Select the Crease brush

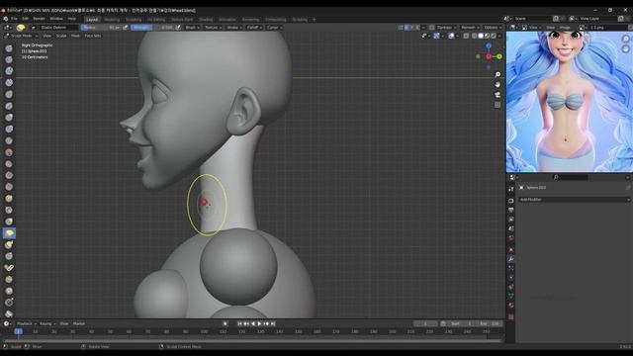tap(9, 140)
